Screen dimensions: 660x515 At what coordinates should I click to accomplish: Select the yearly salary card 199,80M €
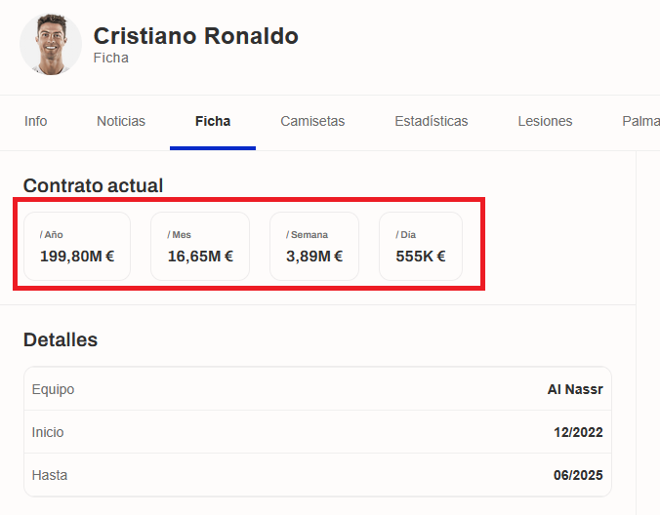[x=77, y=247]
